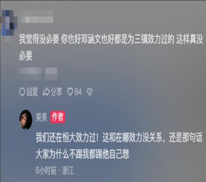Tap the reply speech bubble icon
206x182 pixels.
point(22,92)
